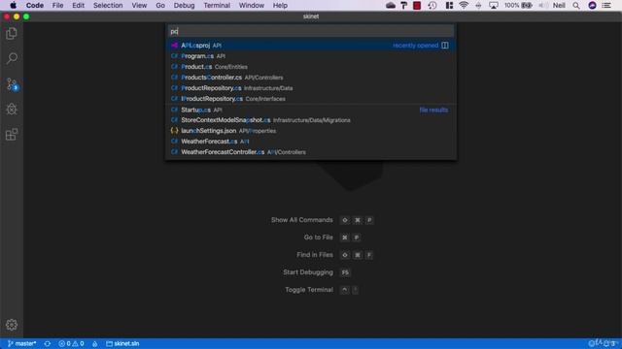
Task: Select Product.cs in Core/Entities
Action: 311,67
